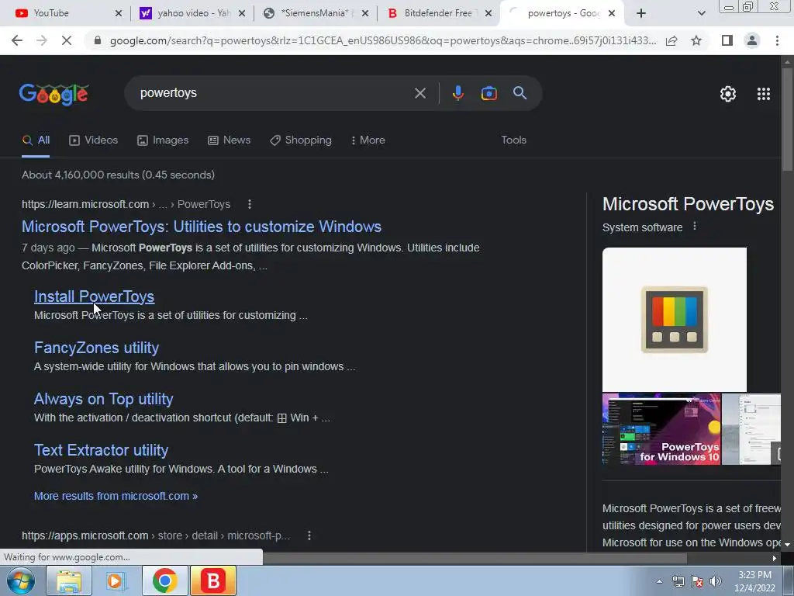Submit search with the magnifier icon
This screenshot has width=794, height=596.
click(520, 93)
